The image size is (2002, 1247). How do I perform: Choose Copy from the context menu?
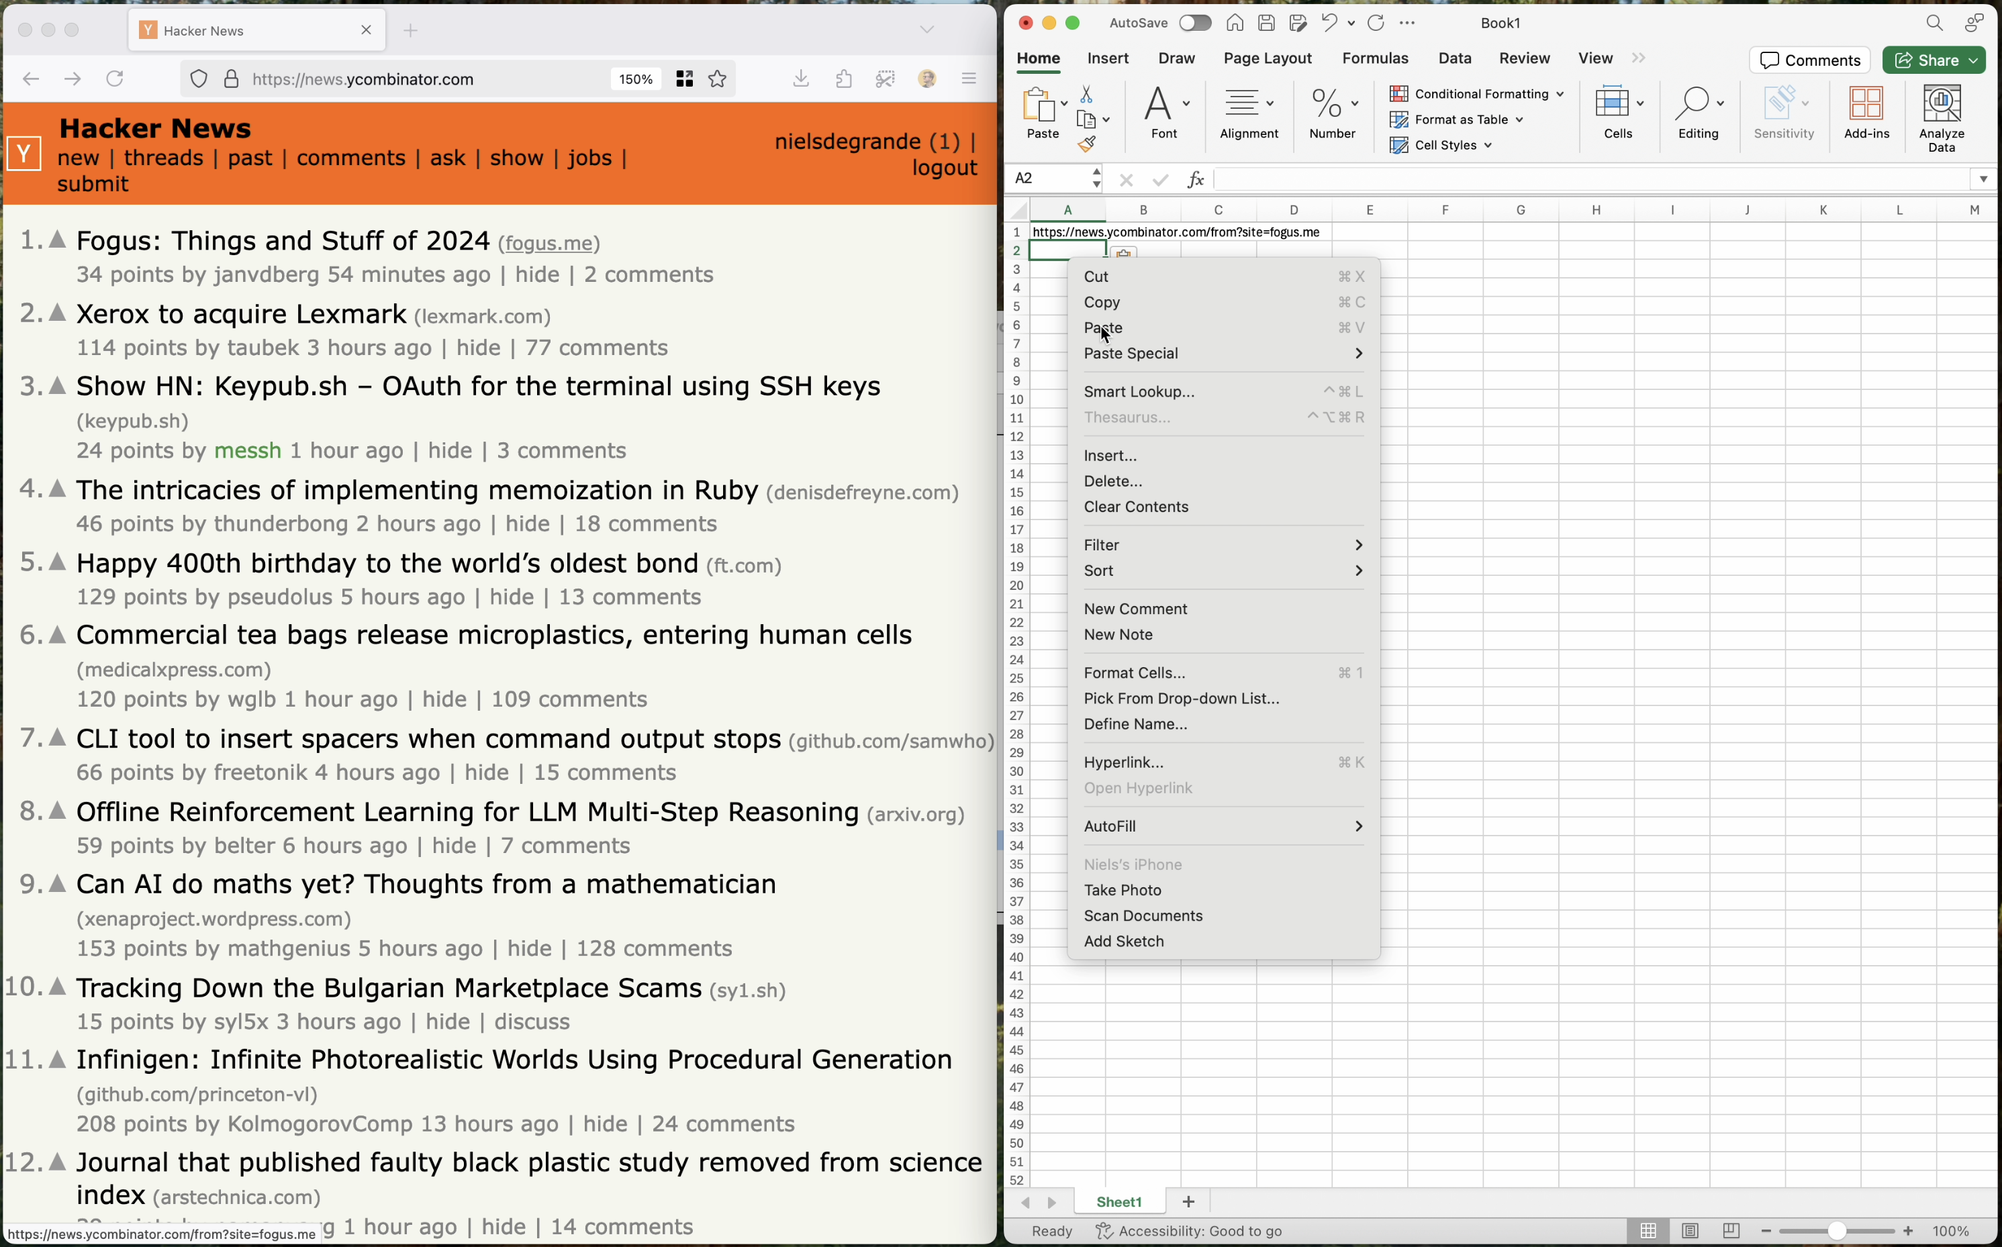click(1223, 302)
